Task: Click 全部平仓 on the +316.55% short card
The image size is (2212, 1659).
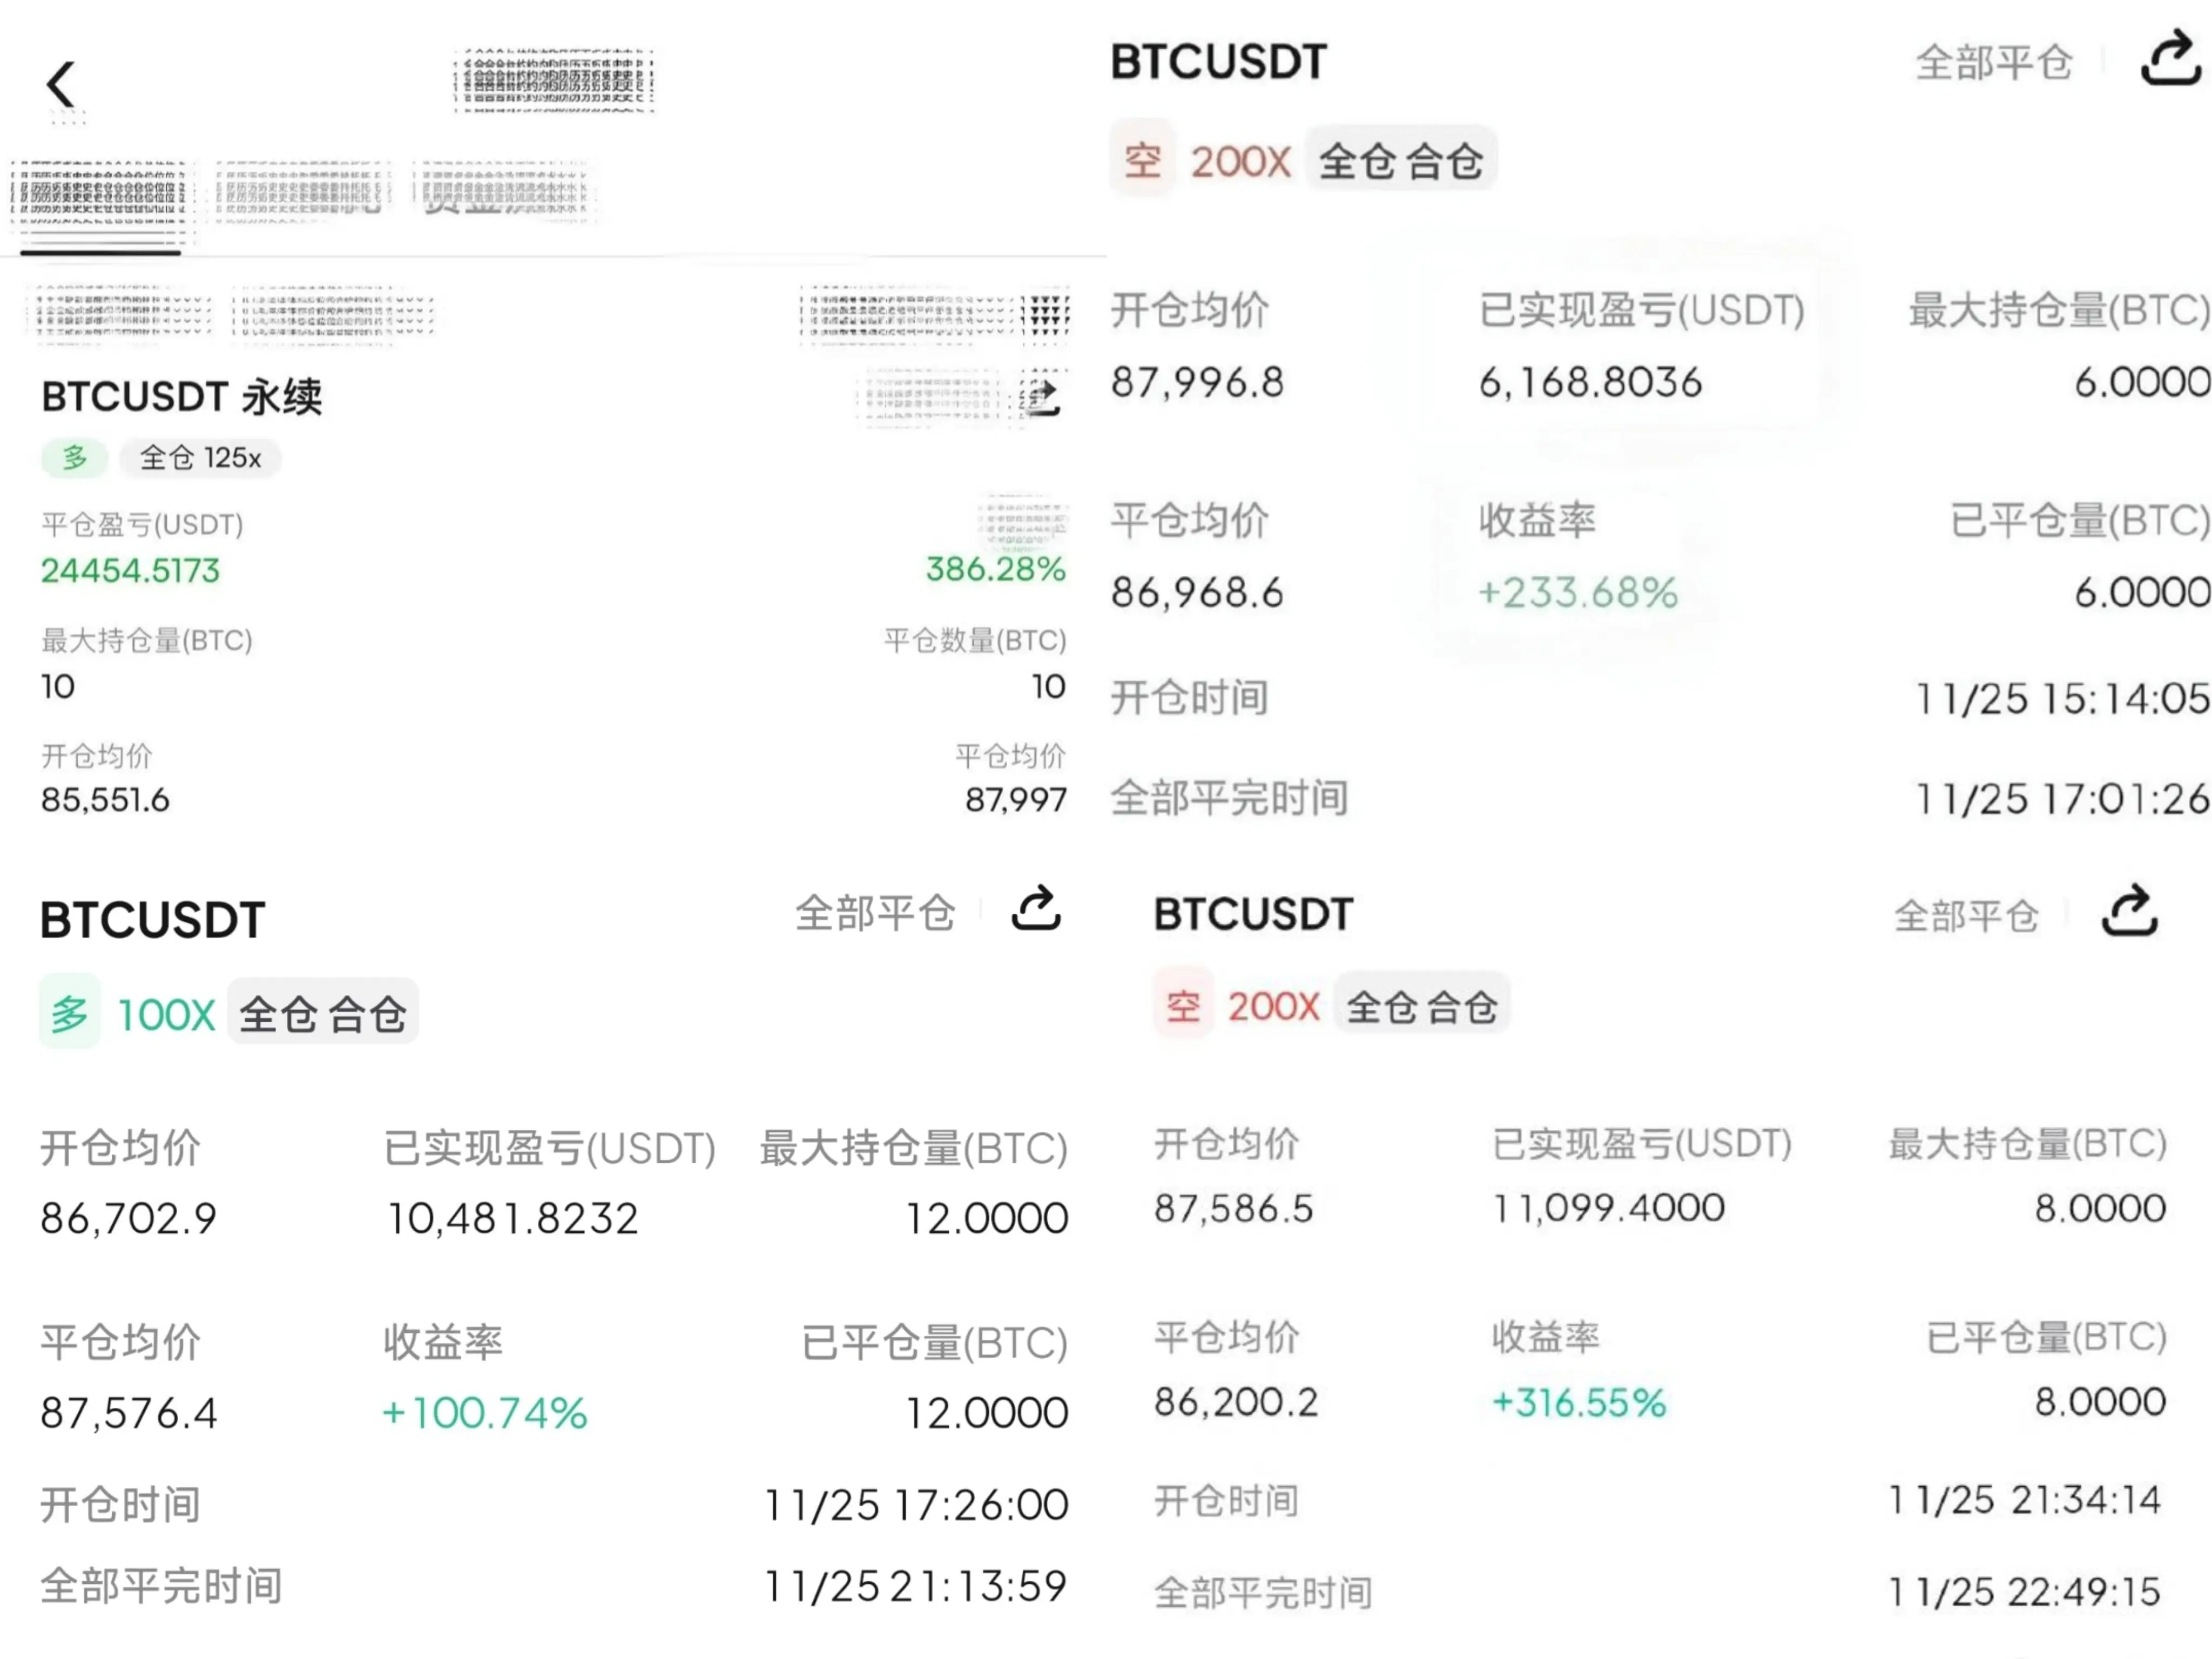Action: (1966, 915)
